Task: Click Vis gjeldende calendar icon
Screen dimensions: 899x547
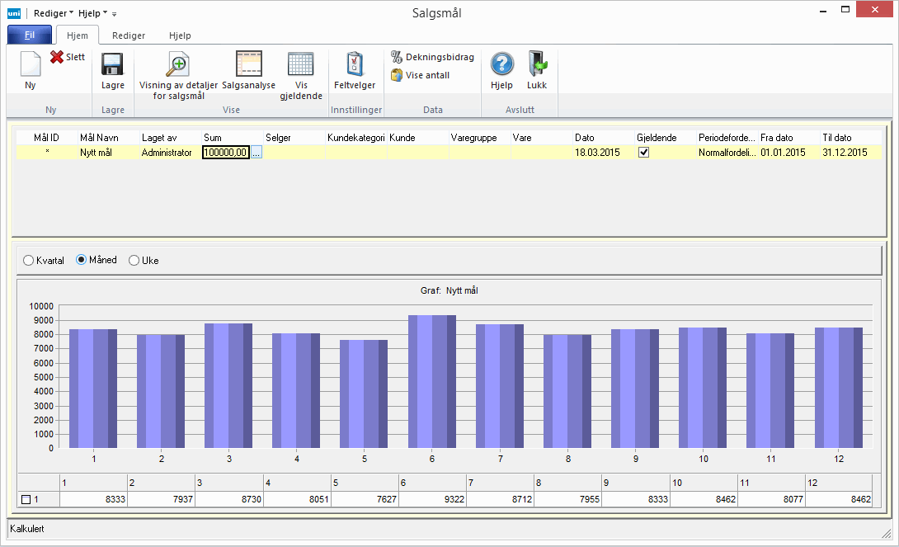Action: click(x=300, y=64)
